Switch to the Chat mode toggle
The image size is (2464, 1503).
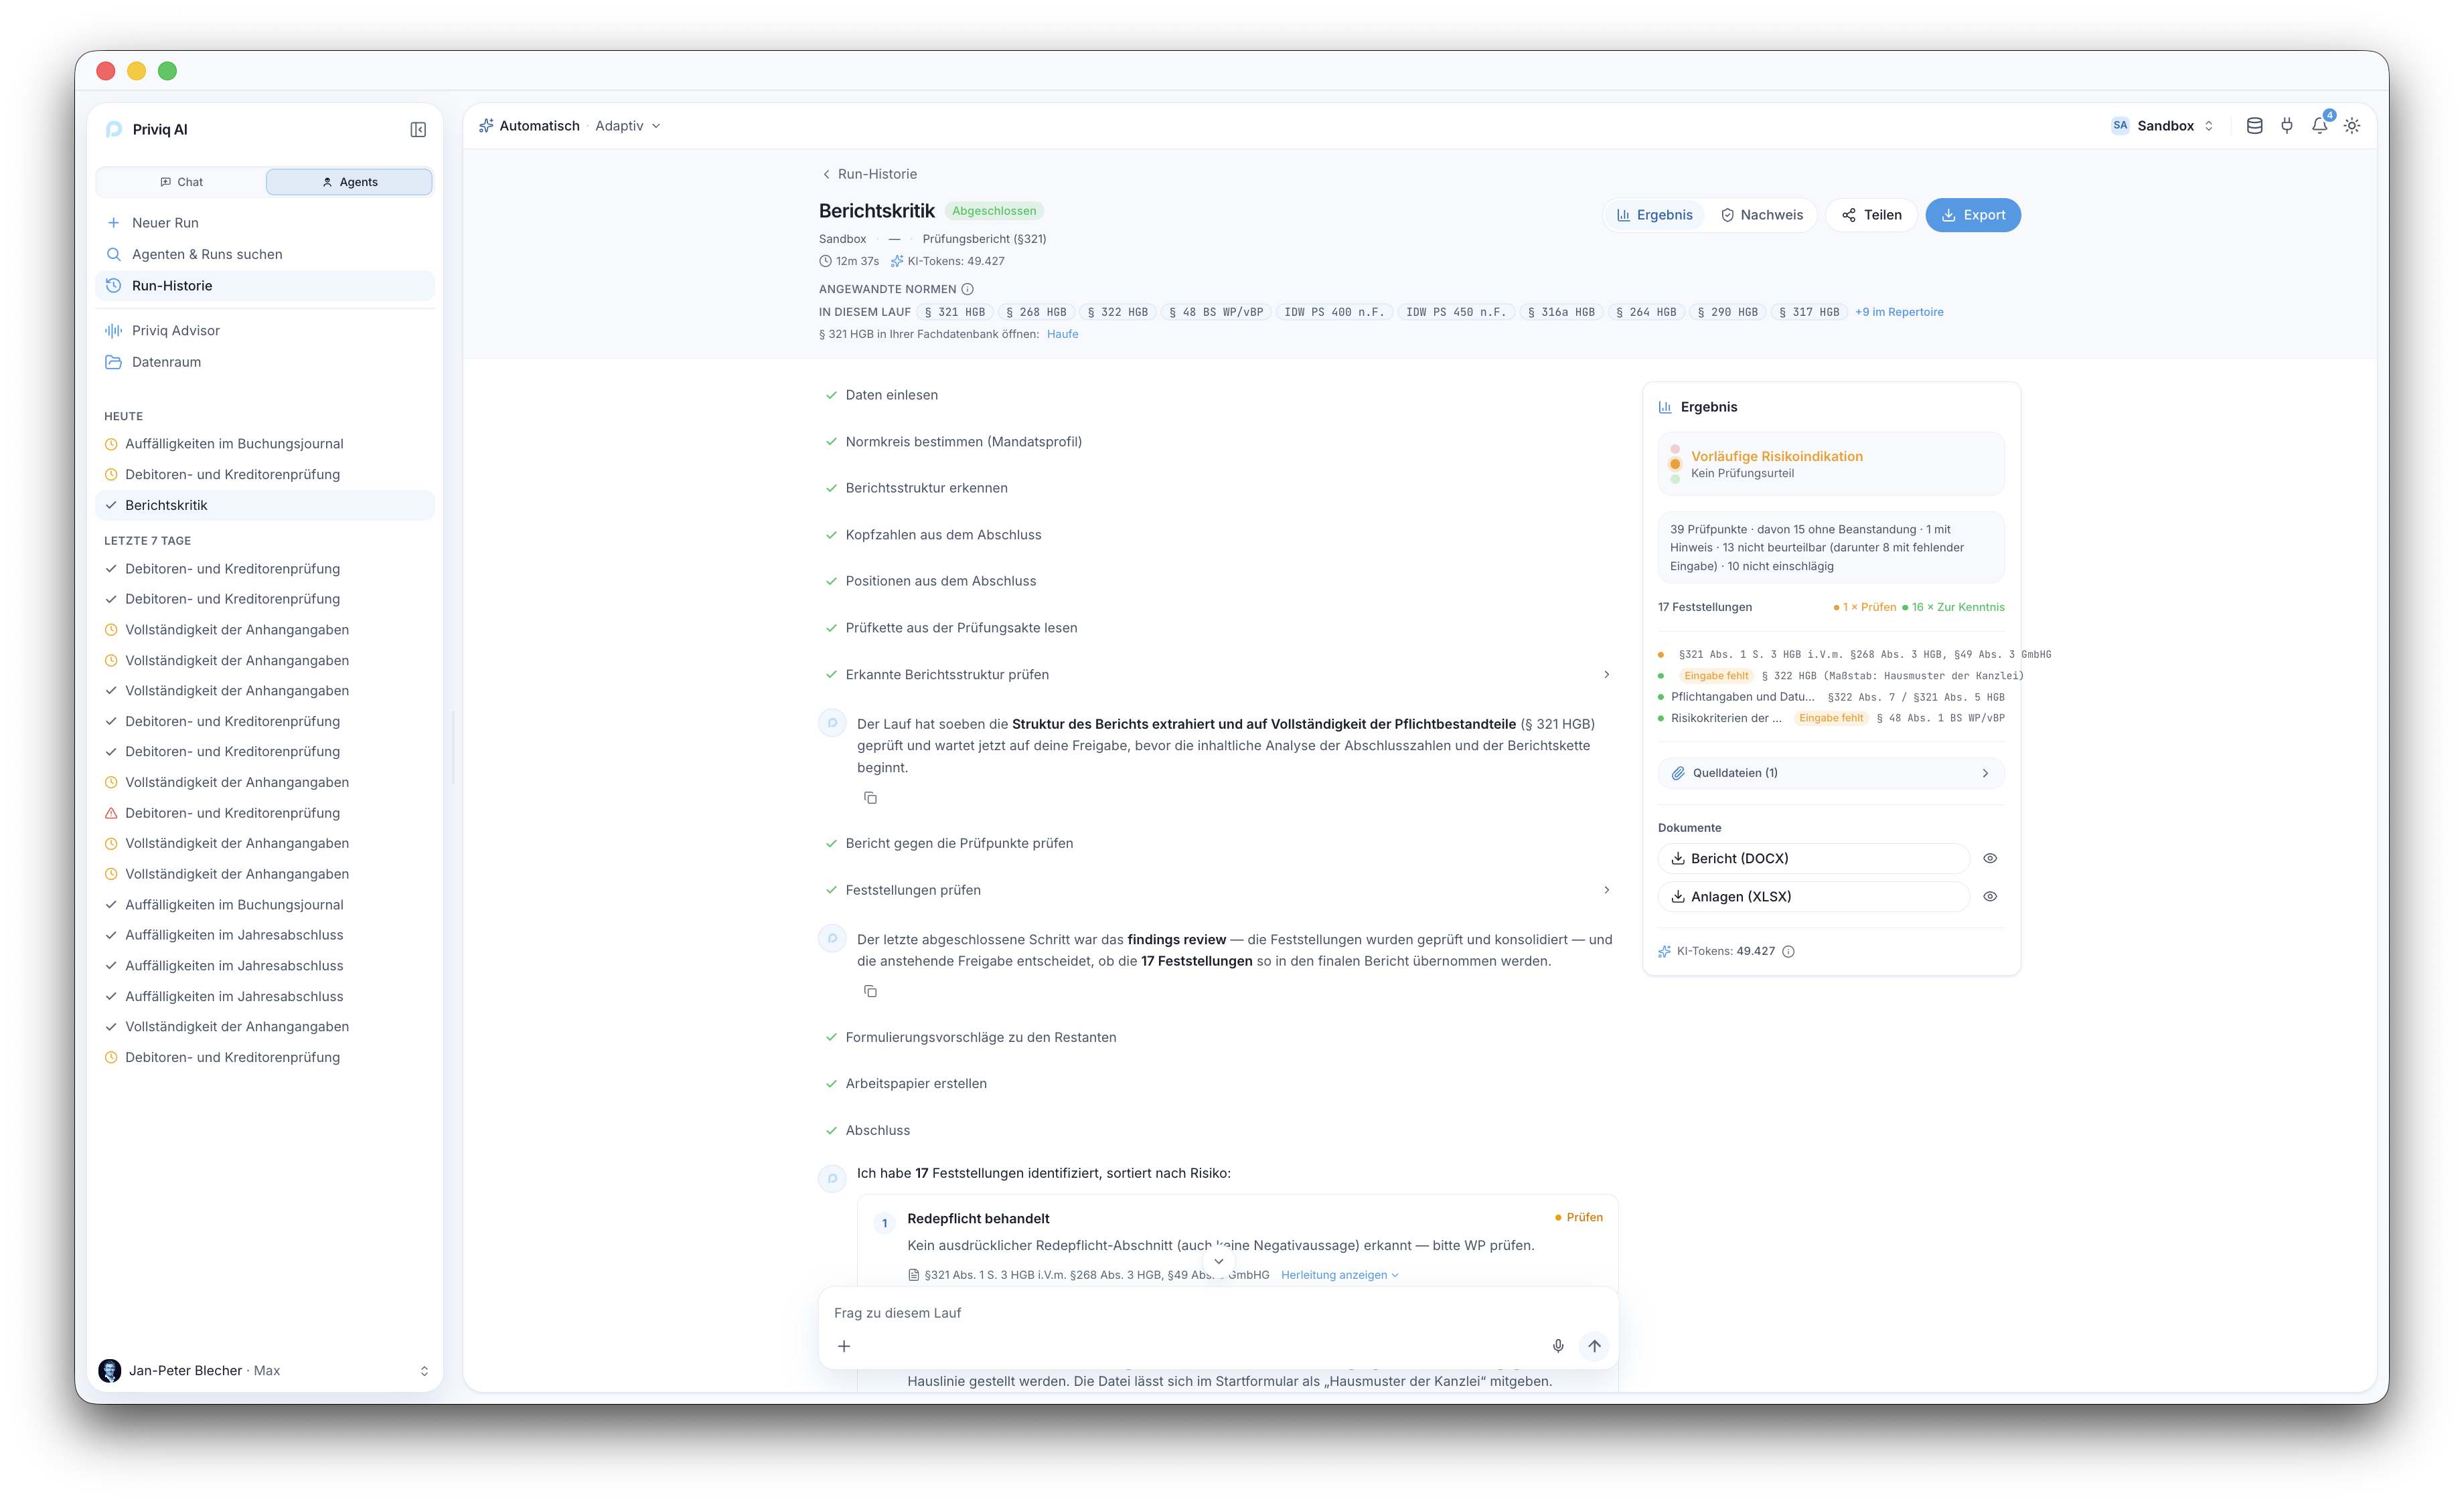tap(181, 182)
